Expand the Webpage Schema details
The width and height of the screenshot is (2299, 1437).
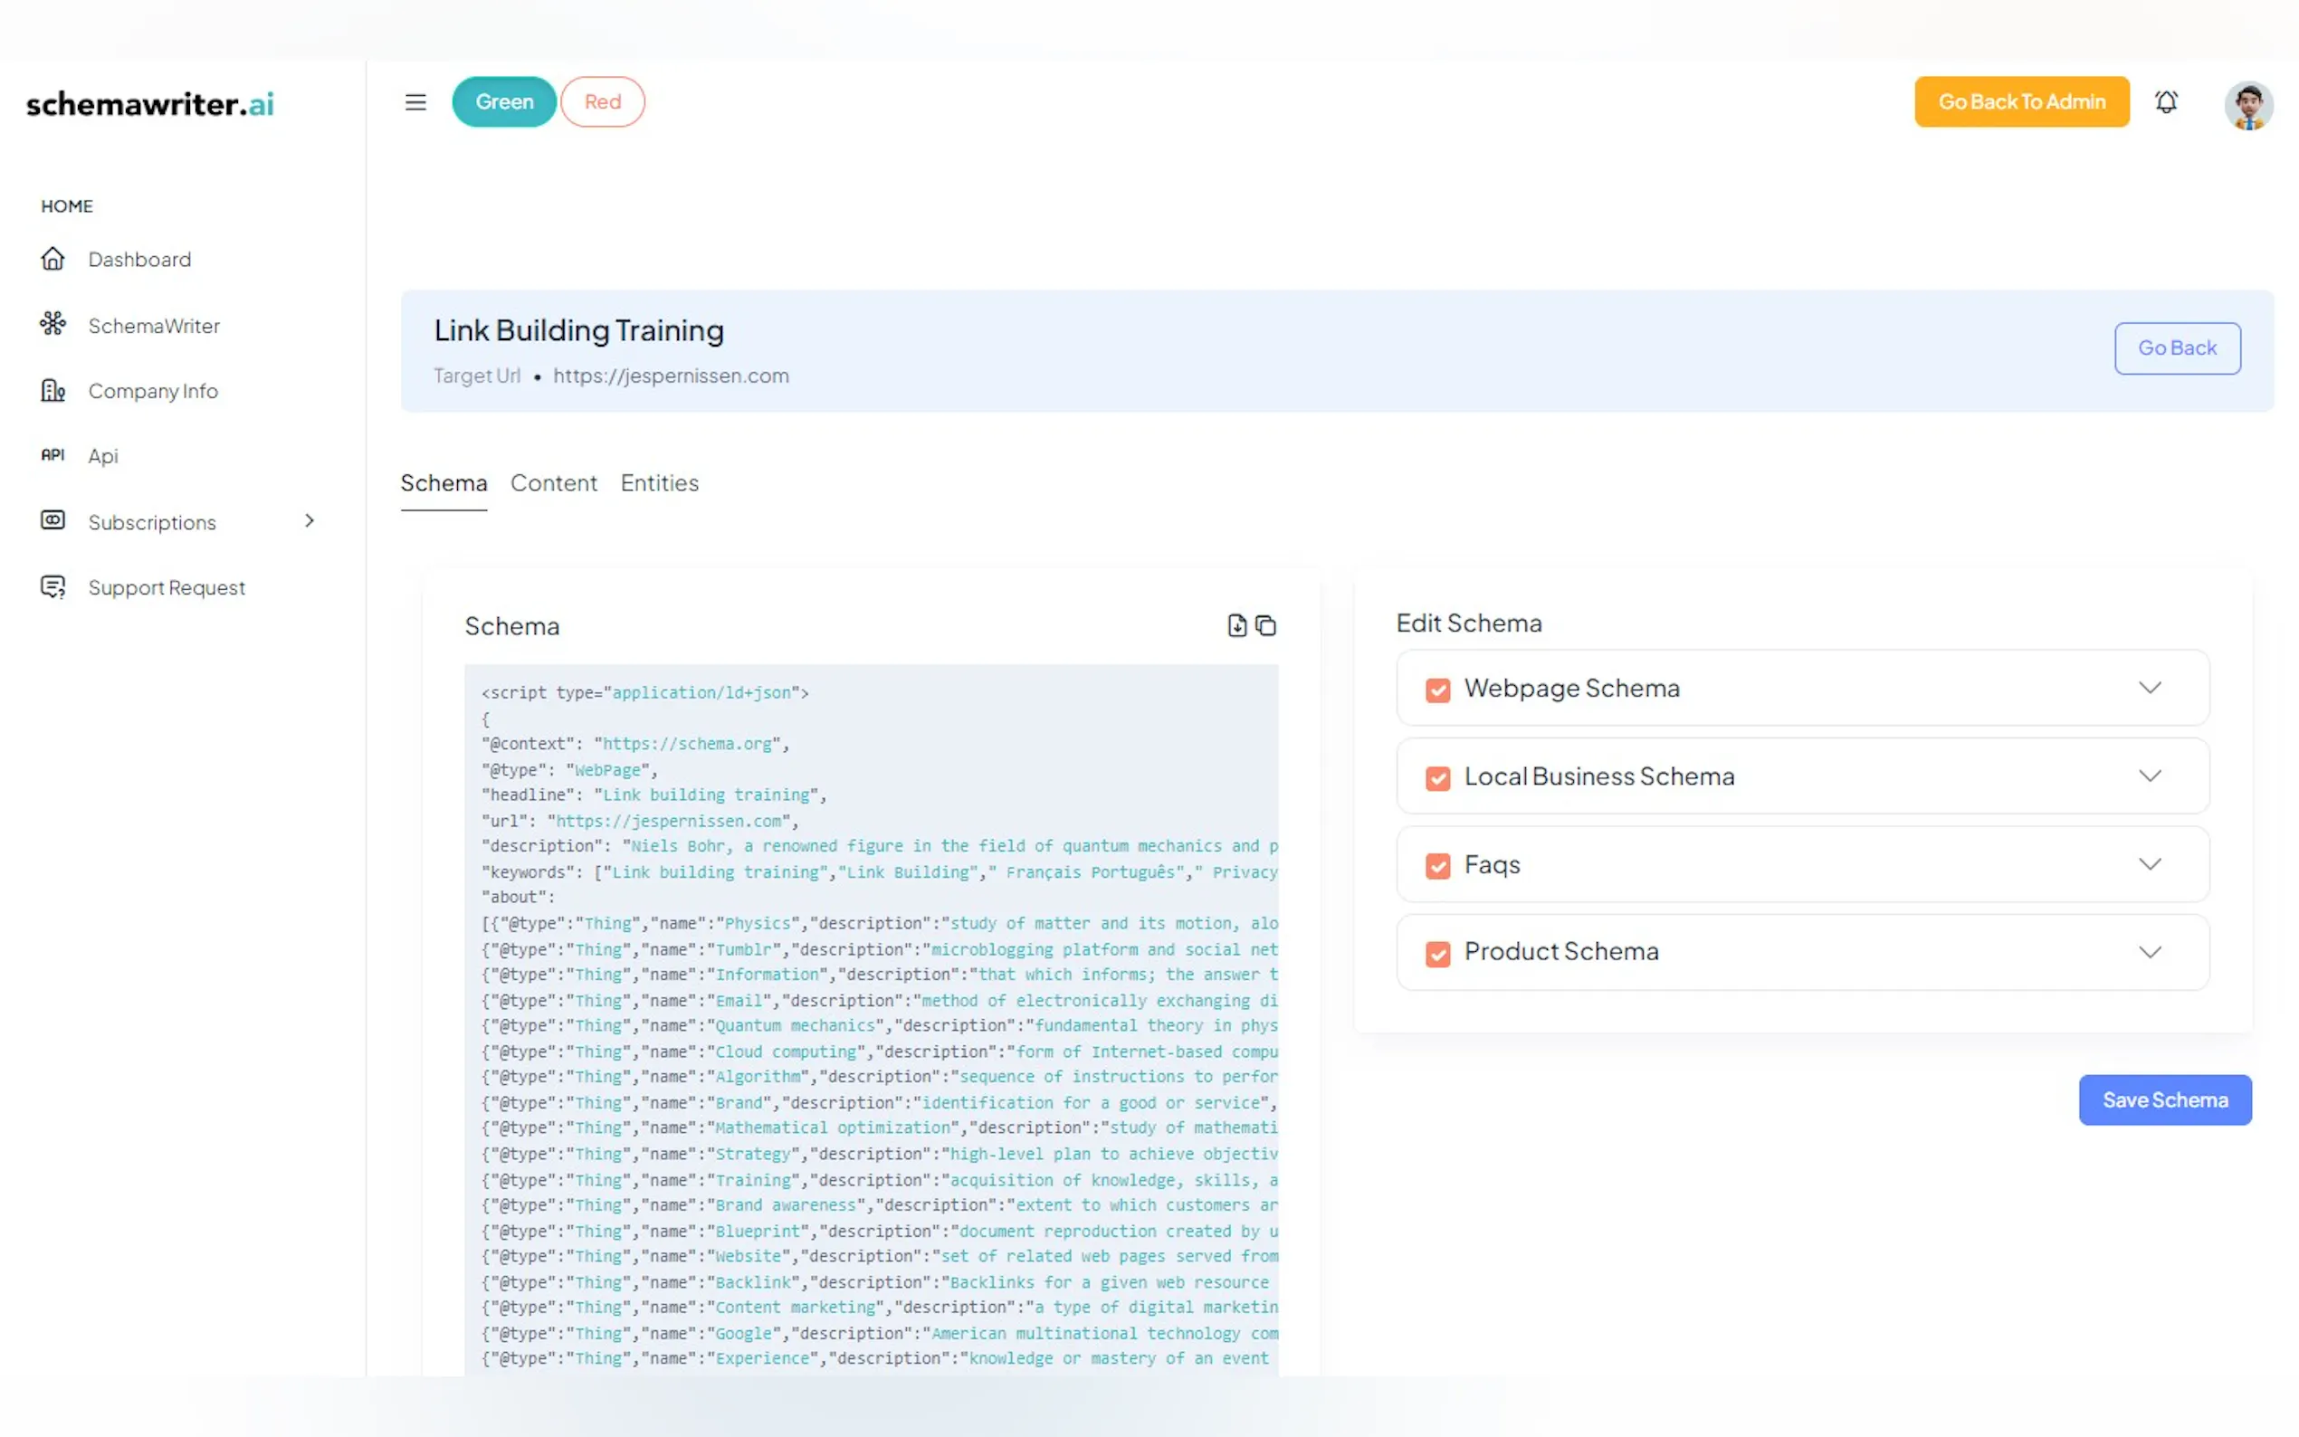coord(2151,687)
